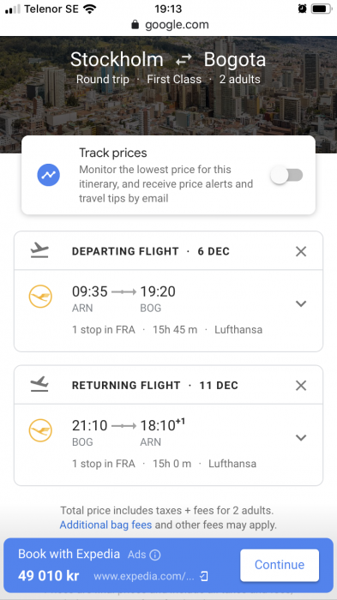The width and height of the screenshot is (337, 600).
Task: Select the 2 adults passenger label
Action: tap(240, 80)
